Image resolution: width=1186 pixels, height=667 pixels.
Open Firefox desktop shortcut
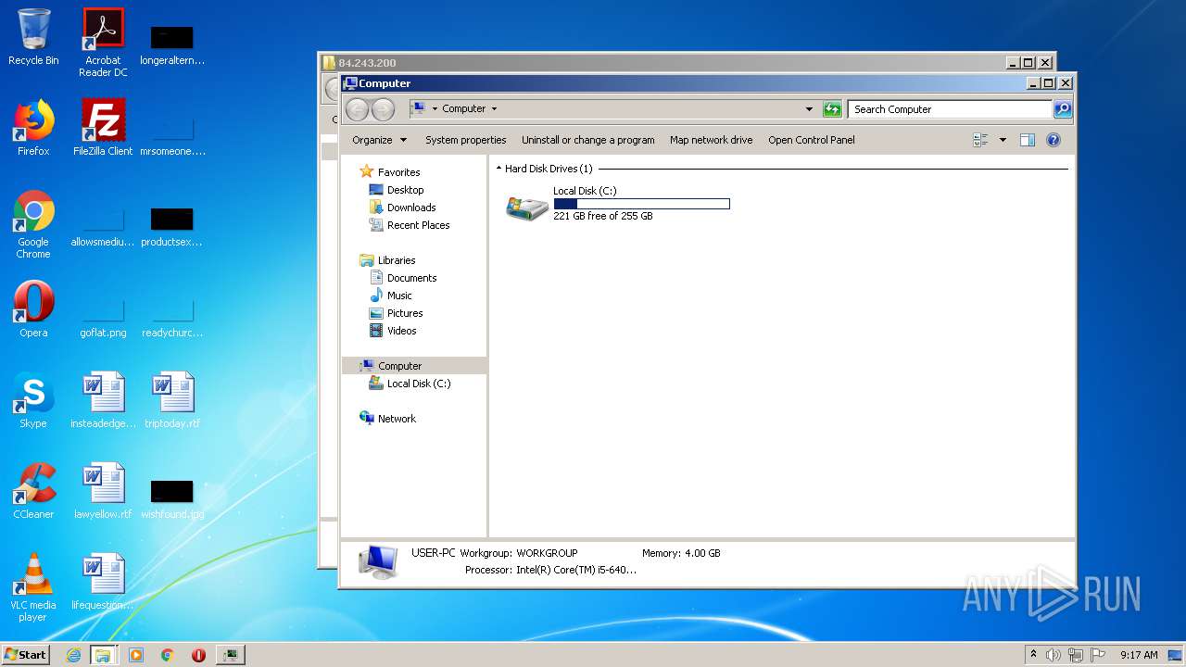click(x=33, y=128)
